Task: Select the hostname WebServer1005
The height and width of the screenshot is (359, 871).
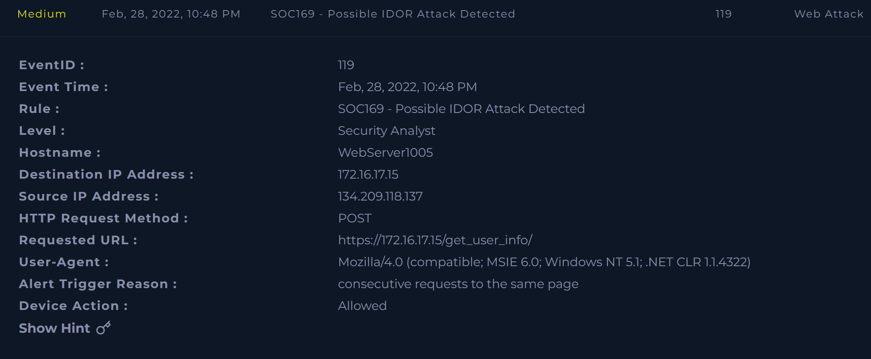Action: 385,152
